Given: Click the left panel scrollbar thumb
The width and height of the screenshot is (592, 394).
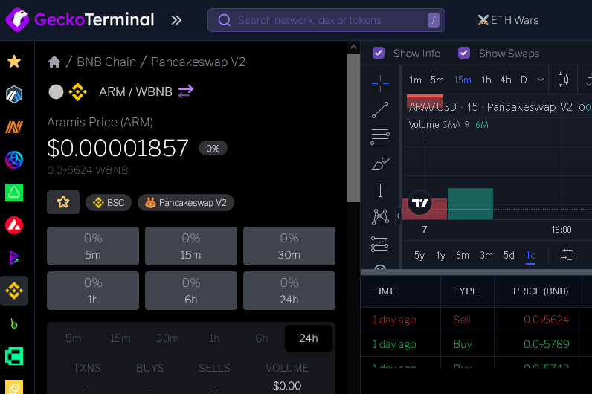Looking at the screenshot, I should (x=353, y=128).
